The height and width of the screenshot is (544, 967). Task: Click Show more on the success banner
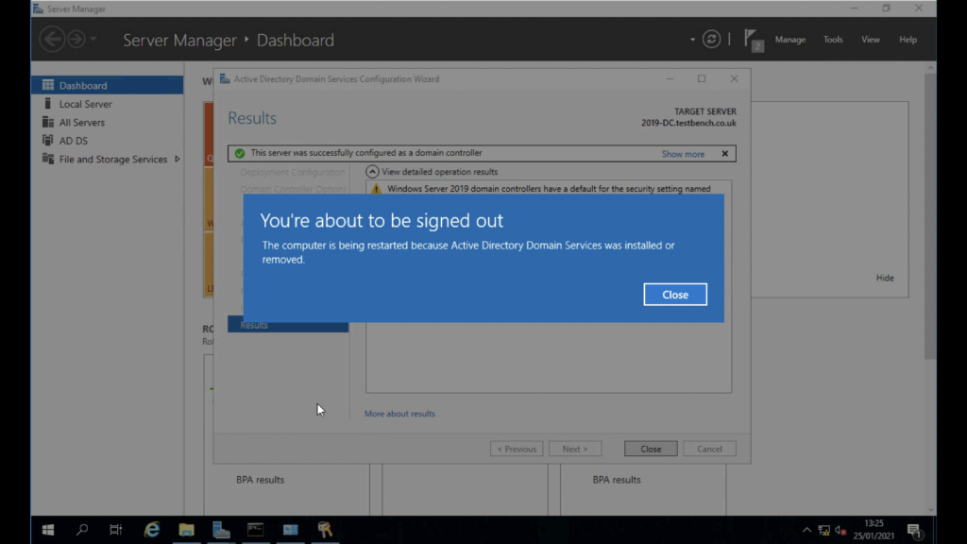[x=683, y=154]
